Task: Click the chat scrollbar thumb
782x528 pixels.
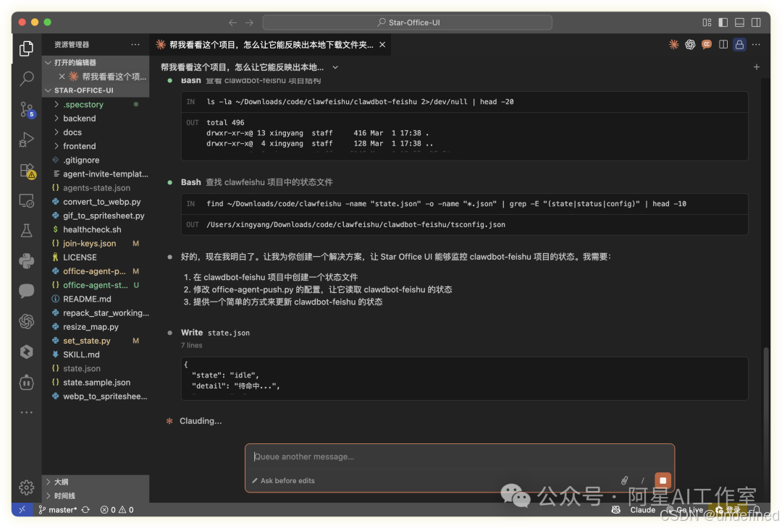Action: point(766,399)
